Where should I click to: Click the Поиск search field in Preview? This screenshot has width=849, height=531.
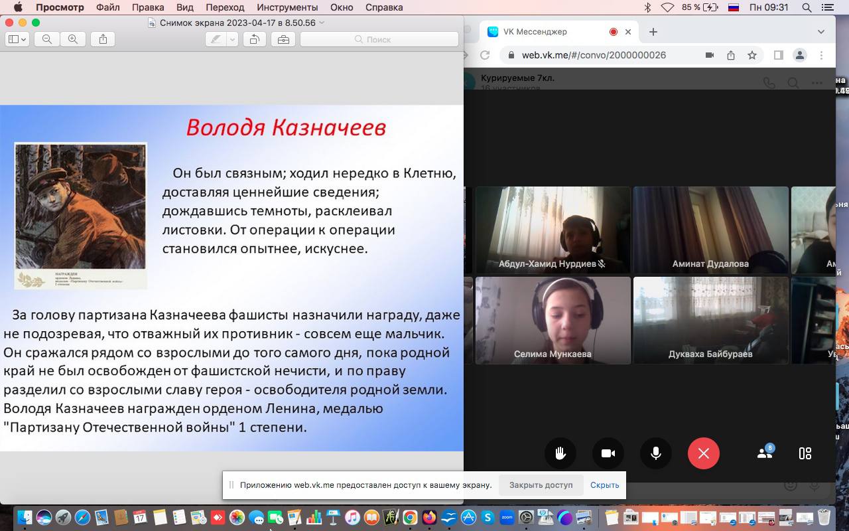coord(379,40)
